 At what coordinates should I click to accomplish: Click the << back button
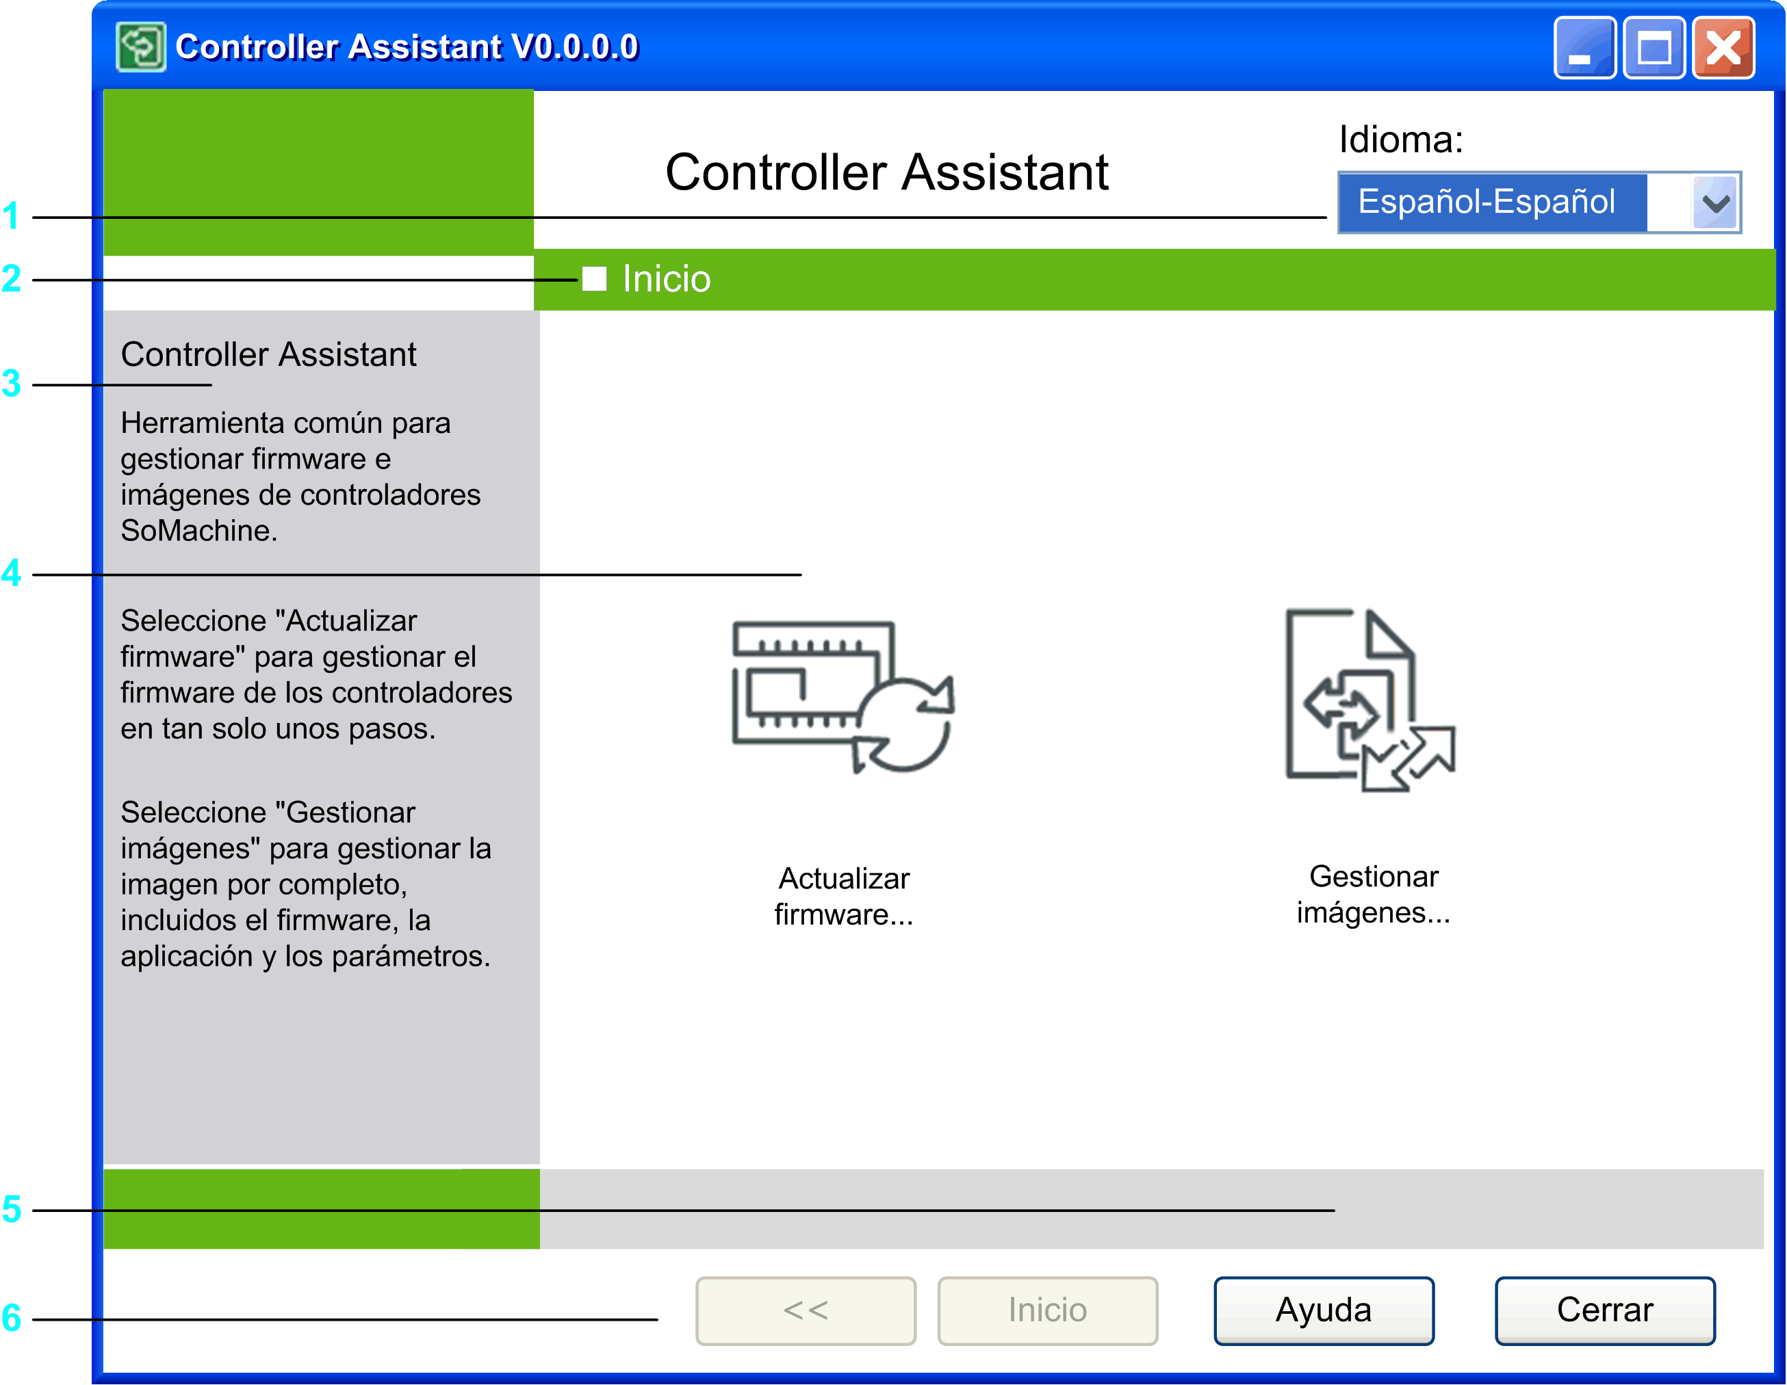coord(805,1310)
